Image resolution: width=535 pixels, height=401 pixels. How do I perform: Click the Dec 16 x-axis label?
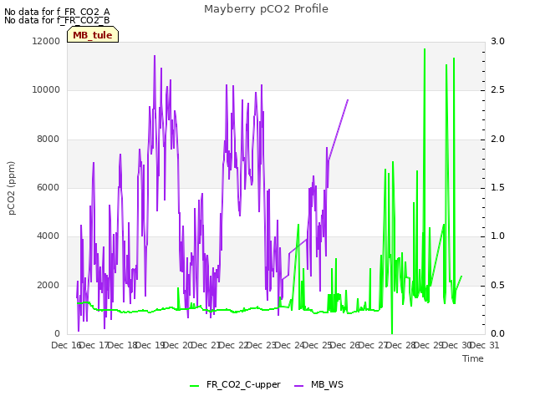67,345
